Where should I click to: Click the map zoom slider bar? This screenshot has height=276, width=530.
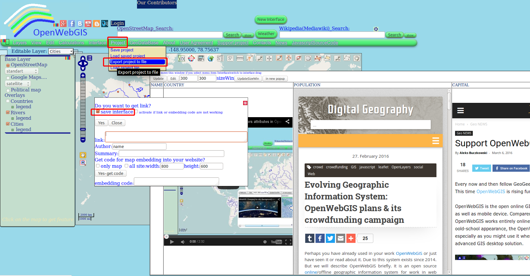[x=83, y=108]
